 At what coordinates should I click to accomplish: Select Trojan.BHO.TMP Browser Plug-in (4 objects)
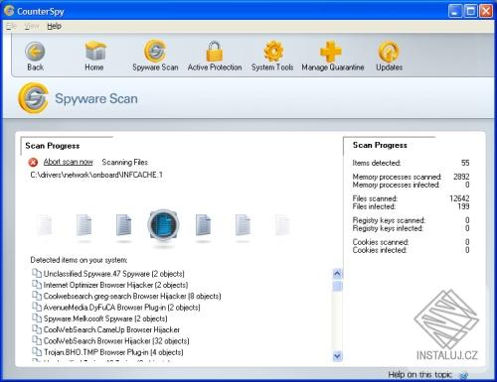[113, 352]
